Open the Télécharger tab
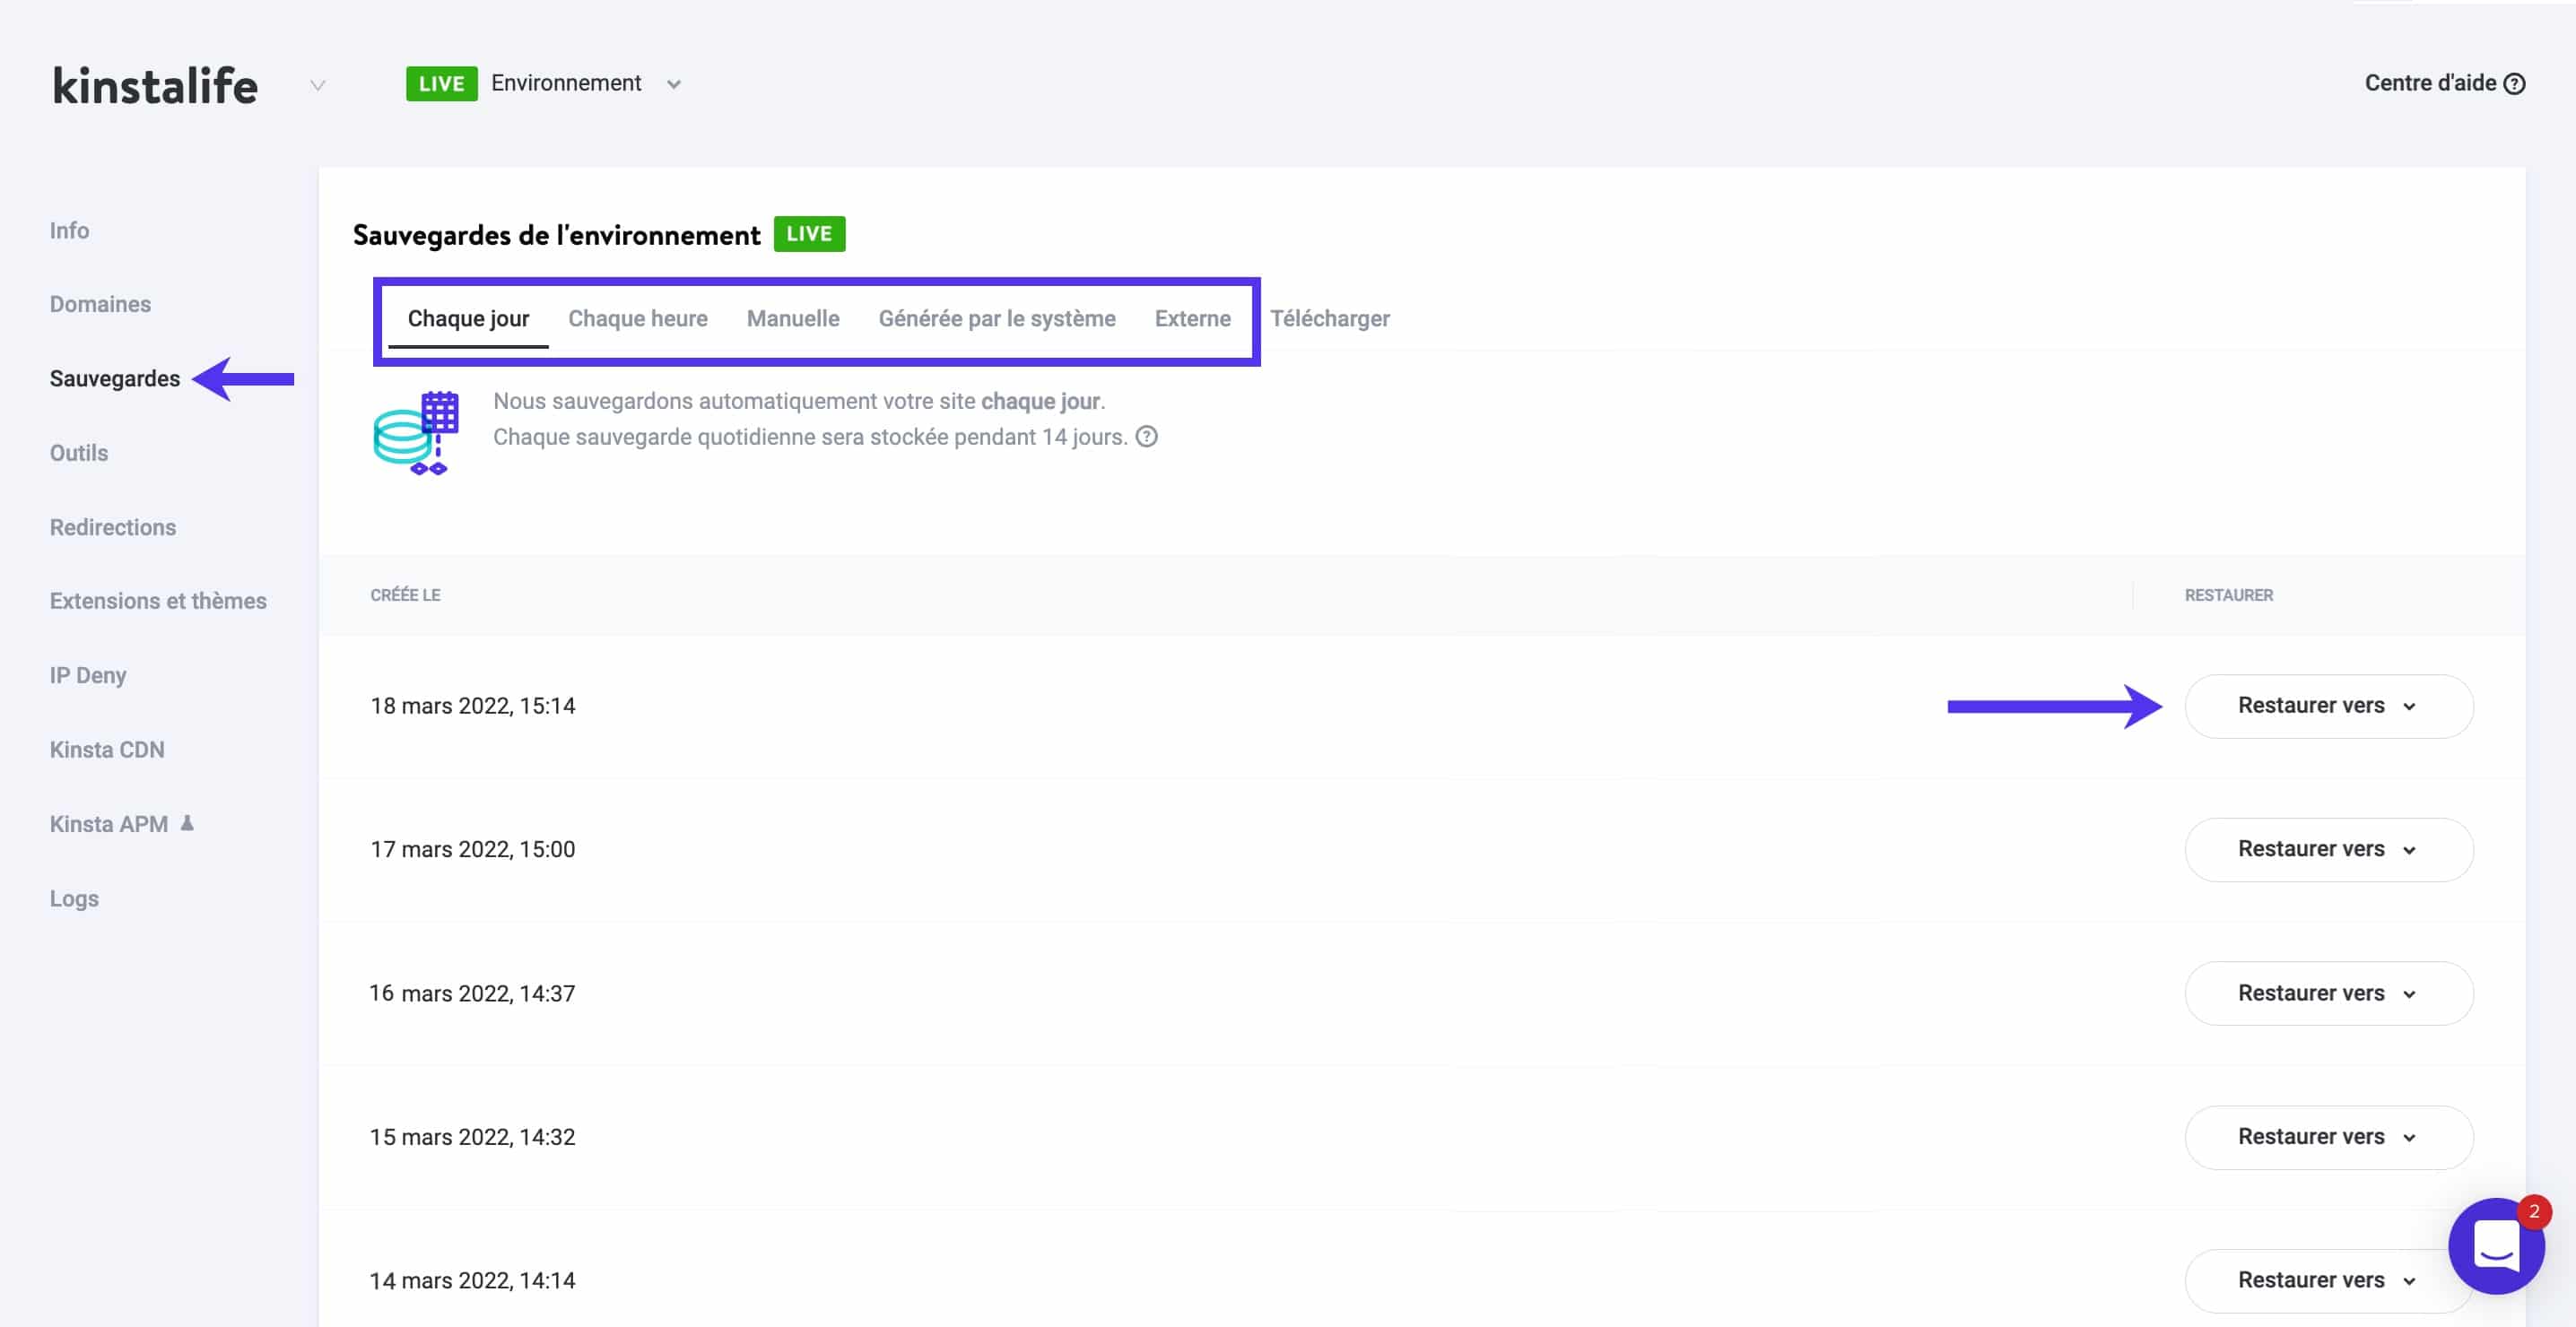Screen dimensions: 2576x1327 click(1330, 318)
